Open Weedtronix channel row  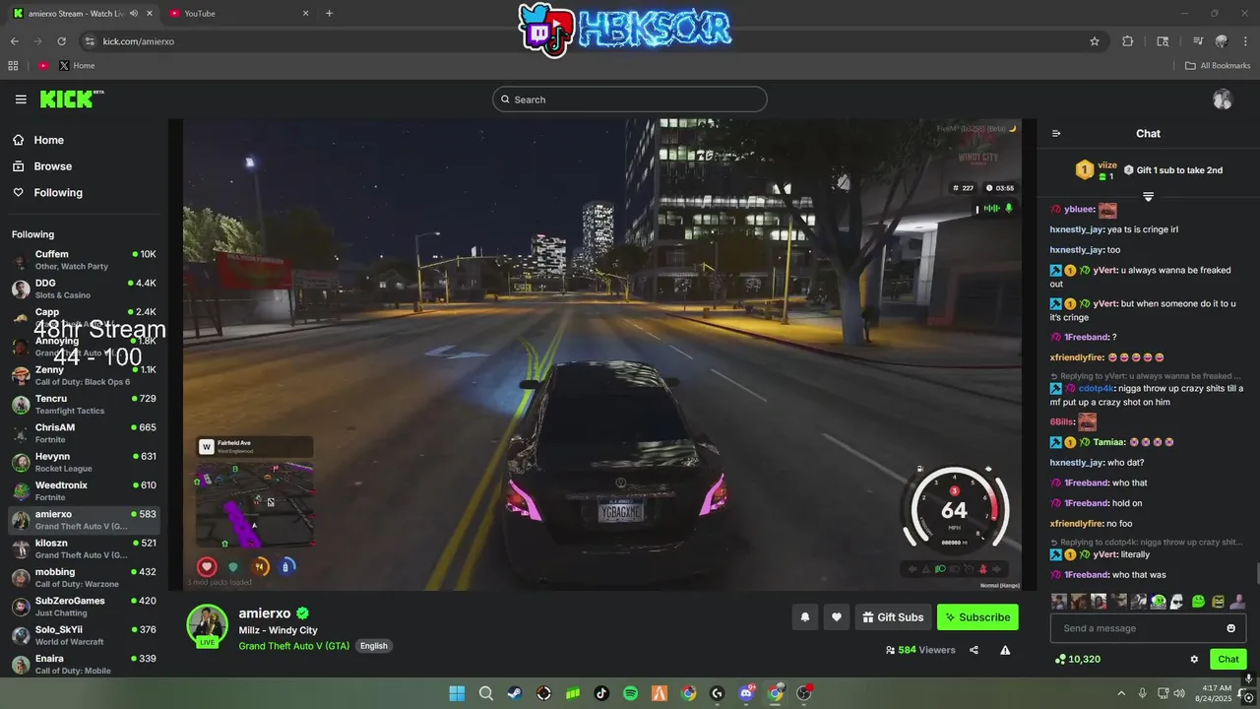click(x=84, y=490)
